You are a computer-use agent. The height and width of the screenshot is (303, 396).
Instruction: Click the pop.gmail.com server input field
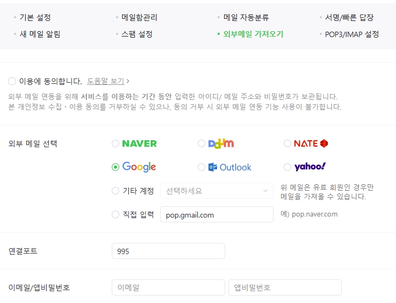(217, 214)
